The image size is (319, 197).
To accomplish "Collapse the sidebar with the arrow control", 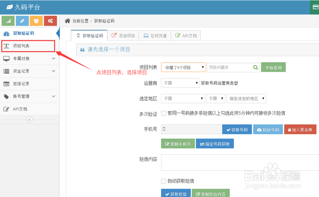I will (x=29, y=120).
